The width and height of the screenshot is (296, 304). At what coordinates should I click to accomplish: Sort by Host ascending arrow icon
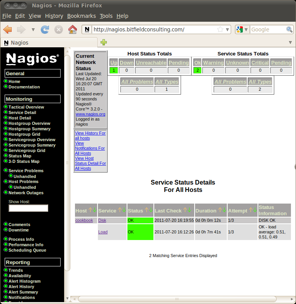point(90,211)
